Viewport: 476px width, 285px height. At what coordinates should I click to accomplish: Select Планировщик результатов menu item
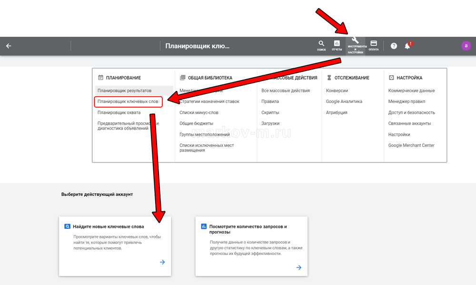(124, 91)
